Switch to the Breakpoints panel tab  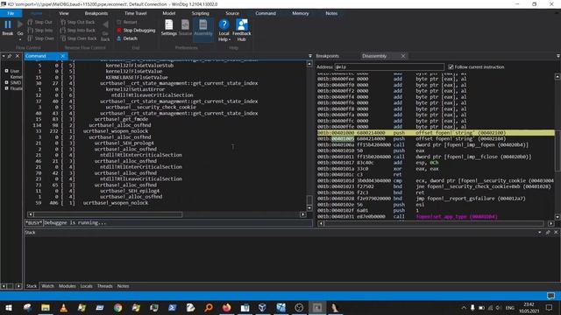[x=327, y=56]
